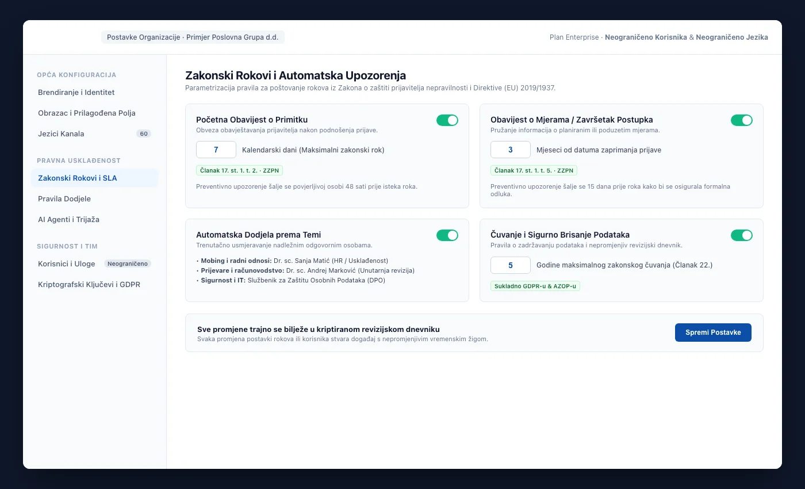Click the 'Sve promjene trajno se bilježe' notice text
Viewport: 805px width, 489px height.
pyautogui.click(x=319, y=329)
